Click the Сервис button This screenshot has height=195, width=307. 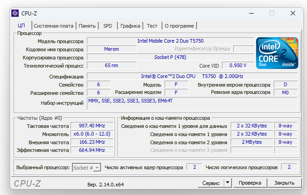coord(211,183)
